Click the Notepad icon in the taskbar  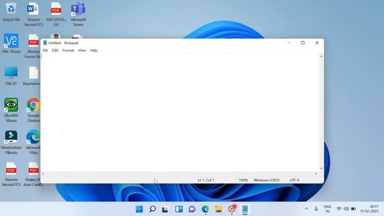(x=245, y=209)
